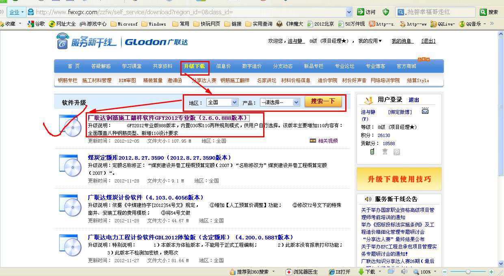Click the window icon in browser status bar

point(391,272)
